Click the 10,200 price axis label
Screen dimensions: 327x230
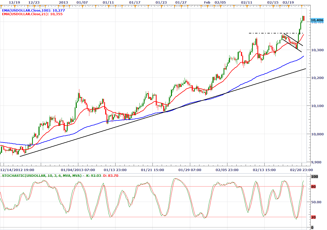pyautogui.click(x=317, y=78)
